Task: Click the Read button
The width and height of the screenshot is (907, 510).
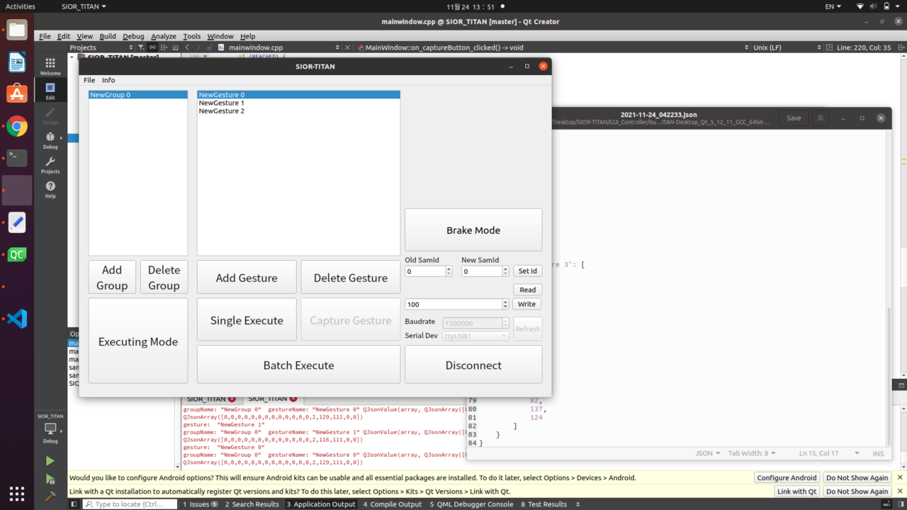Action: [x=528, y=290]
